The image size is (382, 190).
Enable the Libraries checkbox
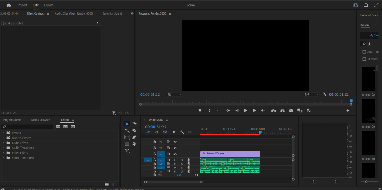point(364,59)
